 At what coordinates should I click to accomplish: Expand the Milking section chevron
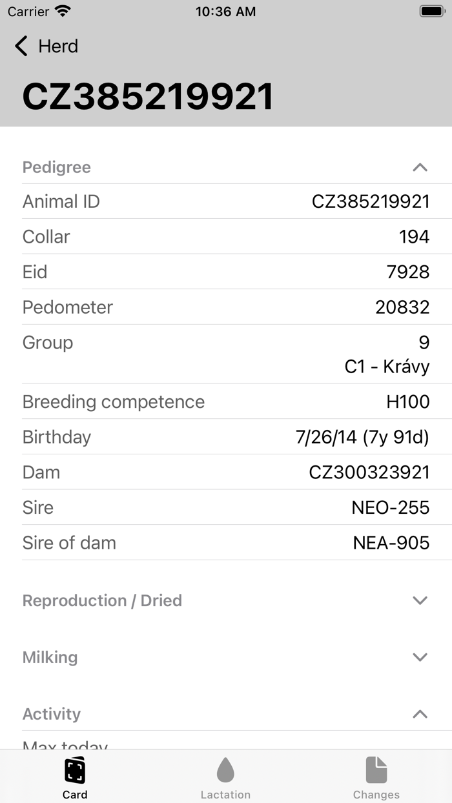pyautogui.click(x=420, y=657)
